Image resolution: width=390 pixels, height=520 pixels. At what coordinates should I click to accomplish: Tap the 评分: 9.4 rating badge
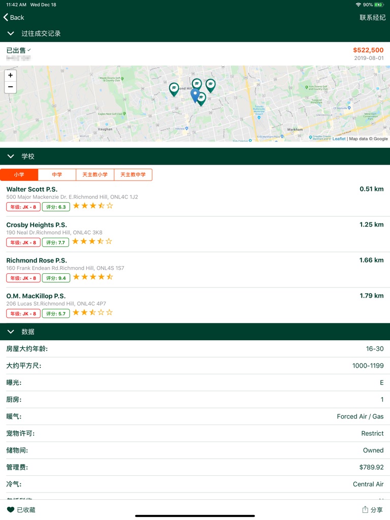pos(56,278)
